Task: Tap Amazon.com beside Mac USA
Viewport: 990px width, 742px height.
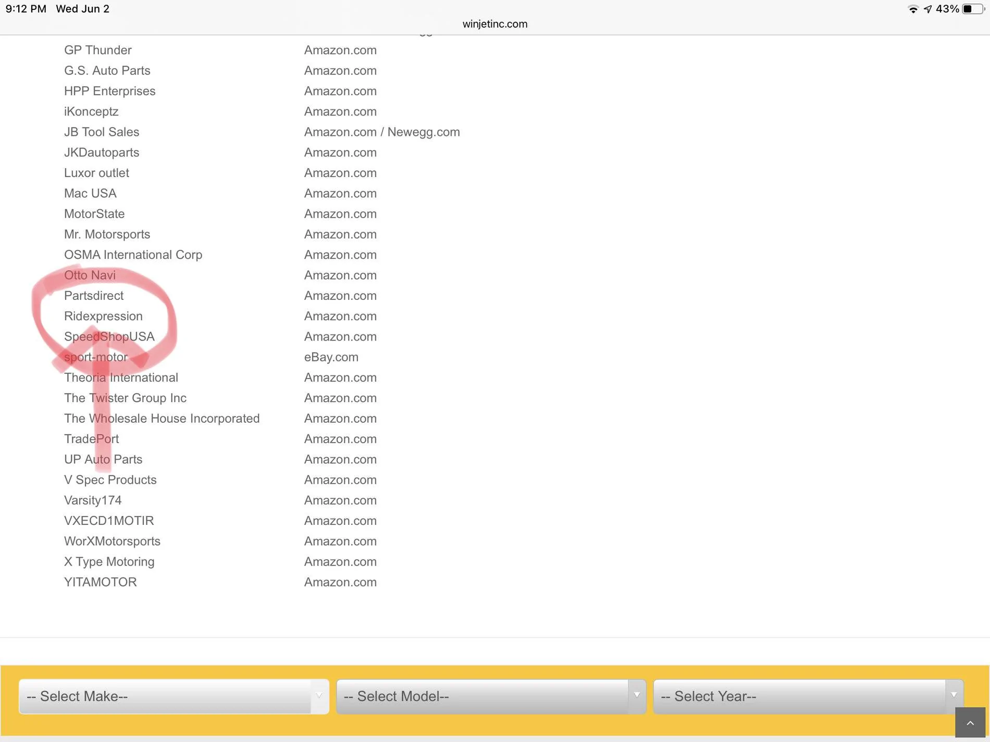Action: tap(340, 193)
